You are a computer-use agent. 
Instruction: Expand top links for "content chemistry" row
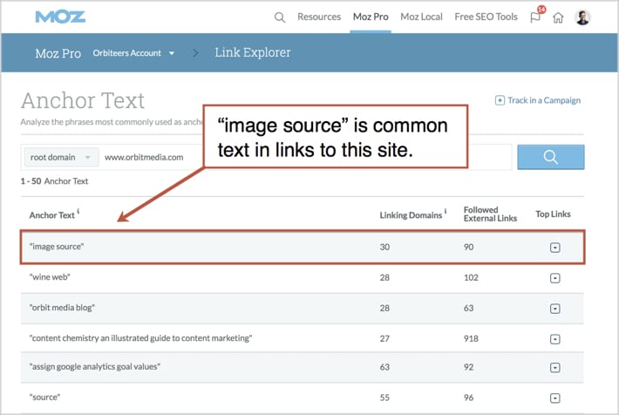[555, 339]
